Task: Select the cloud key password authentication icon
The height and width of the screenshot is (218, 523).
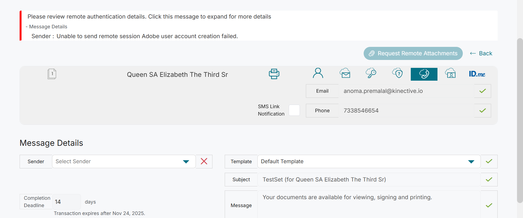Action: click(x=371, y=74)
